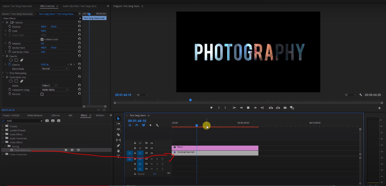Click the Mark In bracket button

pos(219,108)
